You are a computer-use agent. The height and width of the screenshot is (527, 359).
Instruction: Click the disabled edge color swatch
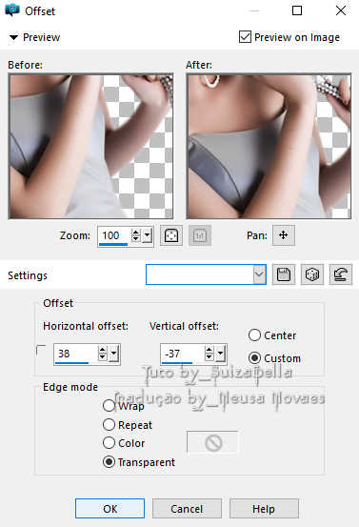[212, 442]
